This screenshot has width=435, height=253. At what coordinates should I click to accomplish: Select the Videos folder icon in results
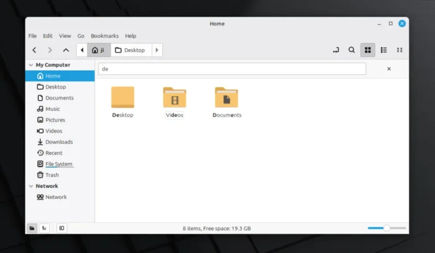[x=175, y=97]
